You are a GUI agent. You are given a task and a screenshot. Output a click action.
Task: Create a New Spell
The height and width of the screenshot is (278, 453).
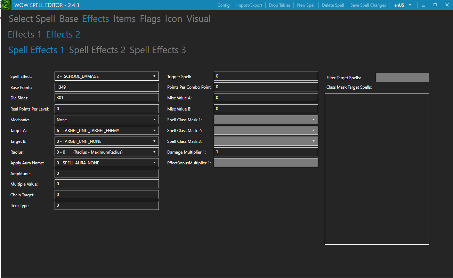click(x=306, y=5)
